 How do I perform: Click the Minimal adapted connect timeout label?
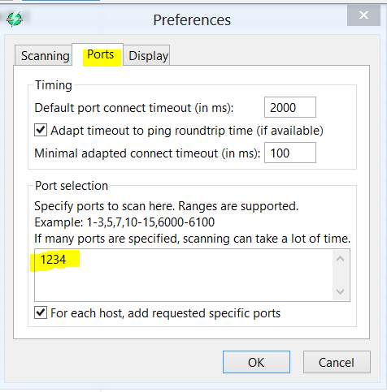tap(147, 153)
